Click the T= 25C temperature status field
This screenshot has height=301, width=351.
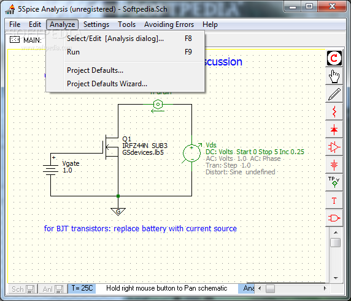[x=82, y=288]
